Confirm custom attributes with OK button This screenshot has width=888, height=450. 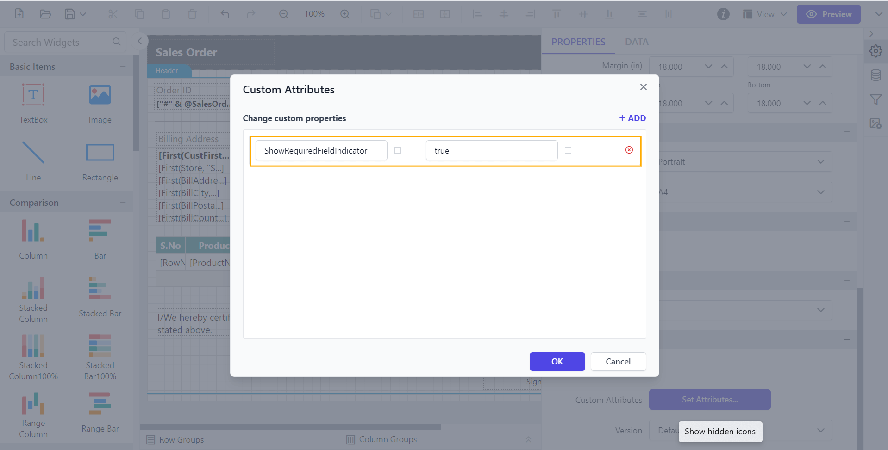pos(557,361)
